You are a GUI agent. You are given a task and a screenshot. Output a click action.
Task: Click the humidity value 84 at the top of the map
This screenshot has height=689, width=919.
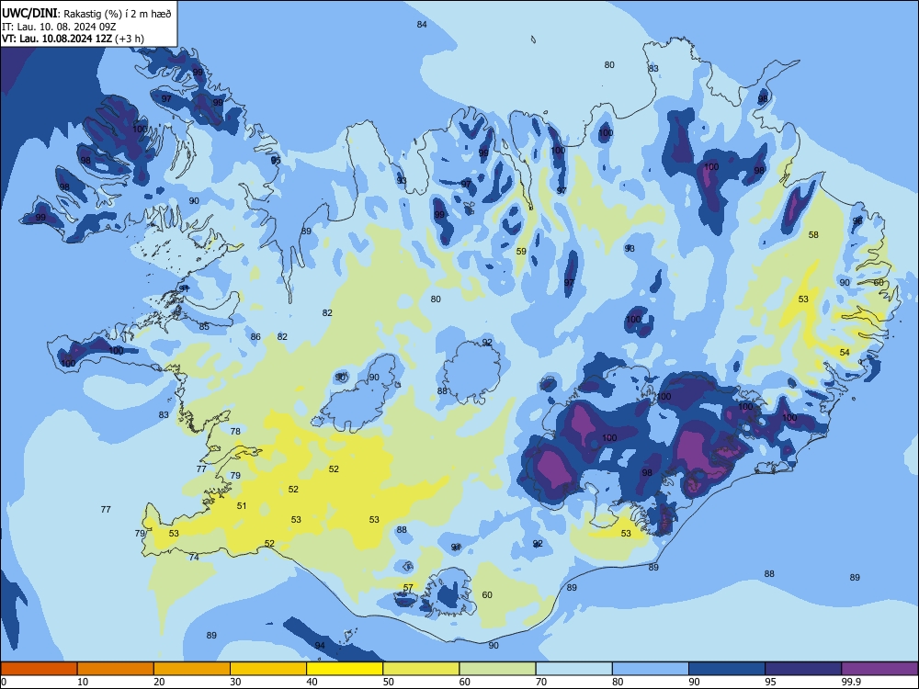422,24
